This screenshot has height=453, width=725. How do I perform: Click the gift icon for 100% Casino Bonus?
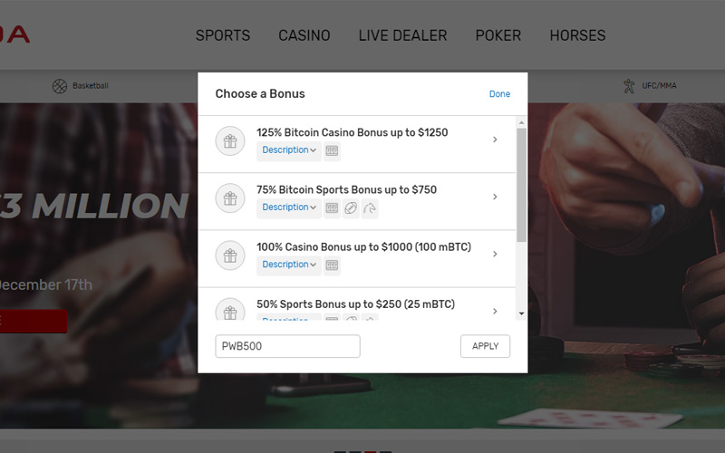tap(230, 255)
